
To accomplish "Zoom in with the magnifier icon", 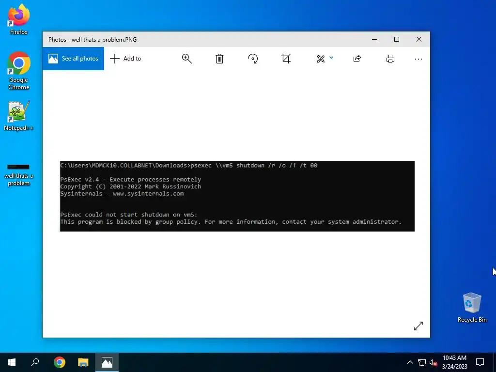I will [x=186, y=59].
